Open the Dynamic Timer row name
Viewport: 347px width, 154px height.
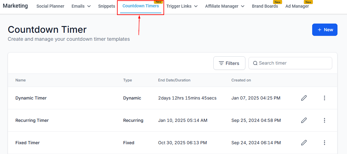[31, 98]
